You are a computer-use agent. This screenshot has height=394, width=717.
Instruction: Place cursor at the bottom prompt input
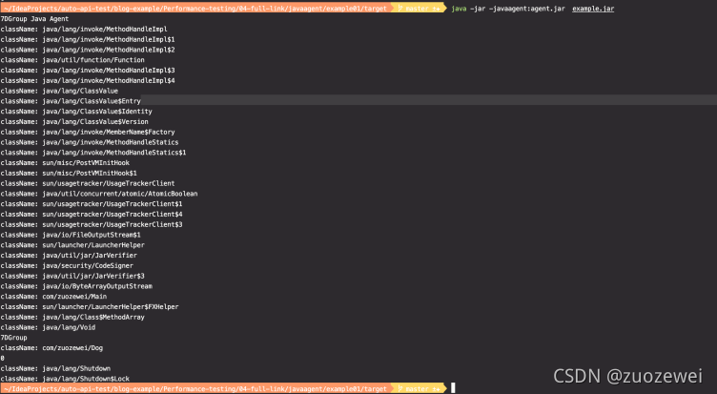453,388
